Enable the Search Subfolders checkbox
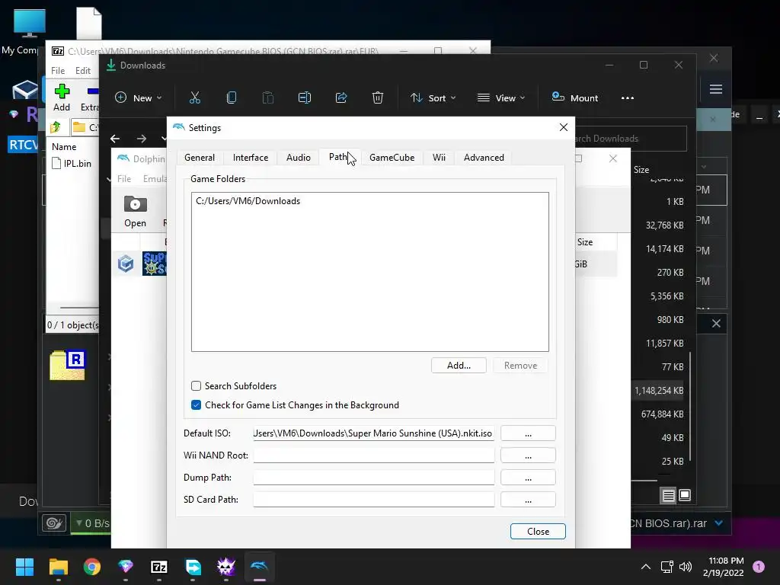The width and height of the screenshot is (780, 585). pyautogui.click(x=196, y=386)
